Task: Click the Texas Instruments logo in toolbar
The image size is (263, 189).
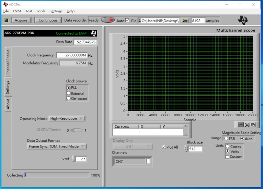Action: click(x=243, y=20)
